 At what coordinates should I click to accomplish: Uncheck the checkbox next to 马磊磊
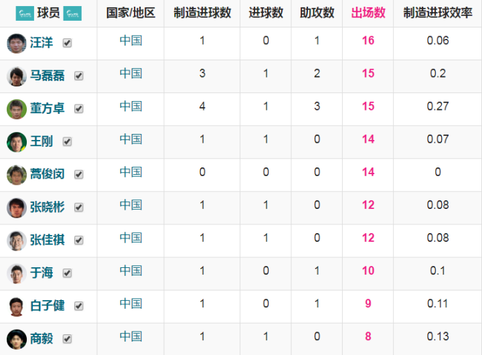pos(79,76)
